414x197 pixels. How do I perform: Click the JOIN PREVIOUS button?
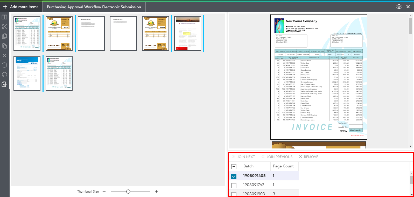click(x=277, y=157)
